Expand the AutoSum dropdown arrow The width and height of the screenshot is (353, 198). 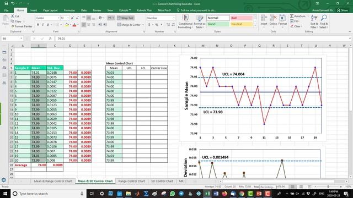pyautogui.click(x=308, y=16)
